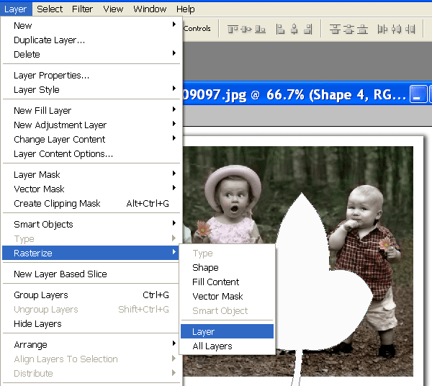Select Create Clipping Mask
The height and width of the screenshot is (386, 432).
[91, 203]
